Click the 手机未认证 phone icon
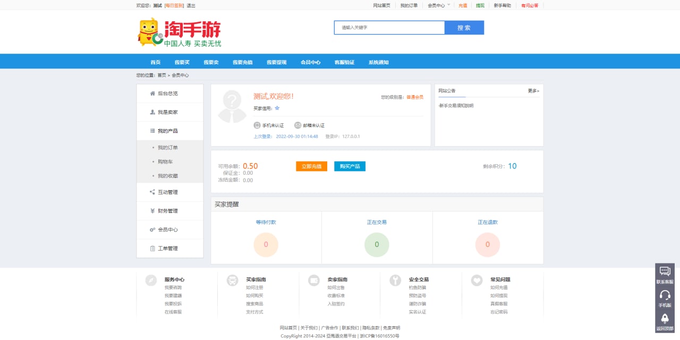The width and height of the screenshot is (680, 340). [x=257, y=125]
